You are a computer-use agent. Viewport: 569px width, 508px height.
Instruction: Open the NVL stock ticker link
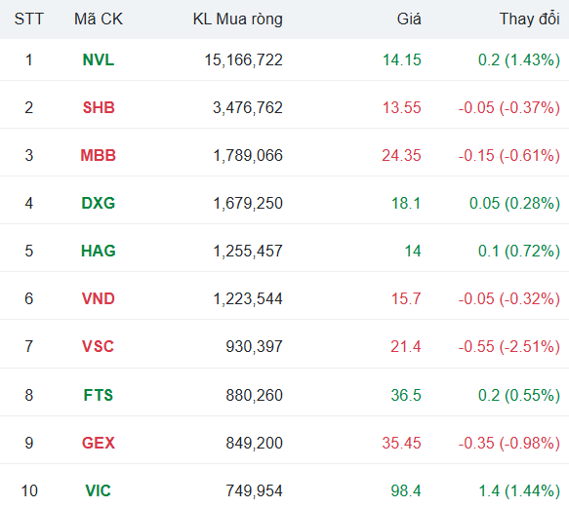coord(99,59)
